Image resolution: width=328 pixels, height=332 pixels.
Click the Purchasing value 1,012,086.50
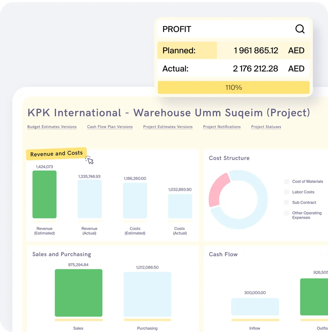(x=147, y=267)
